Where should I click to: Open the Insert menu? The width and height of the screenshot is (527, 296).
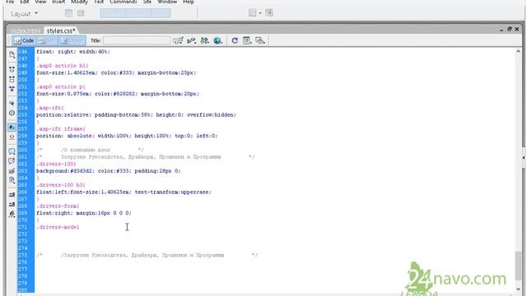[x=58, y=2]
